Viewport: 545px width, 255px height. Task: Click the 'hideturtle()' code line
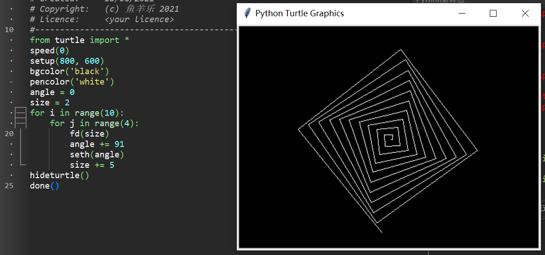[59, 175]
